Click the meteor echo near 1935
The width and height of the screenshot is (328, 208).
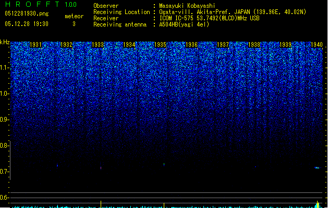(164, 165)
